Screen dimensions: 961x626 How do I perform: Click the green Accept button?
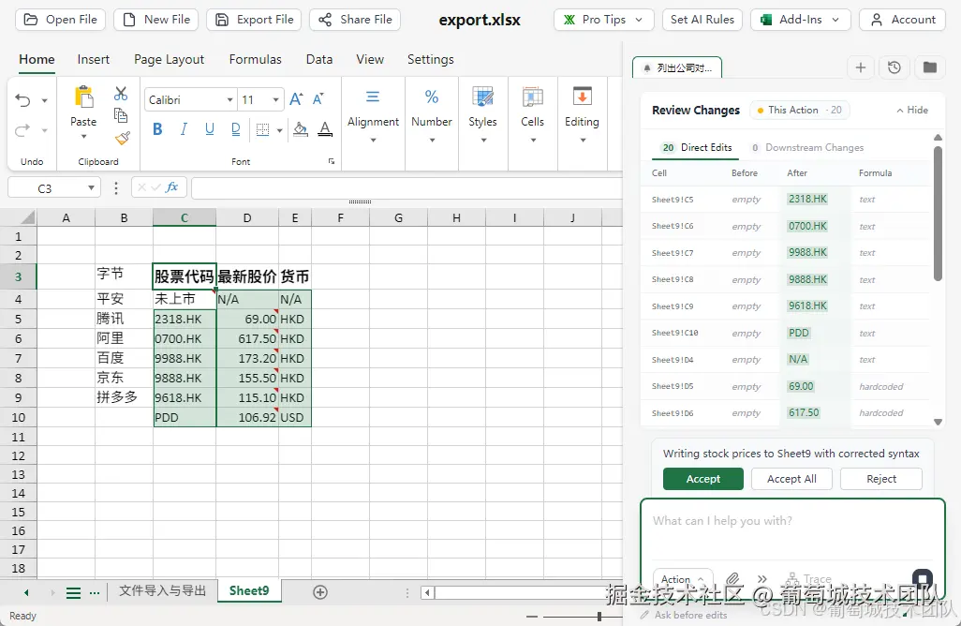pos(703,479)
